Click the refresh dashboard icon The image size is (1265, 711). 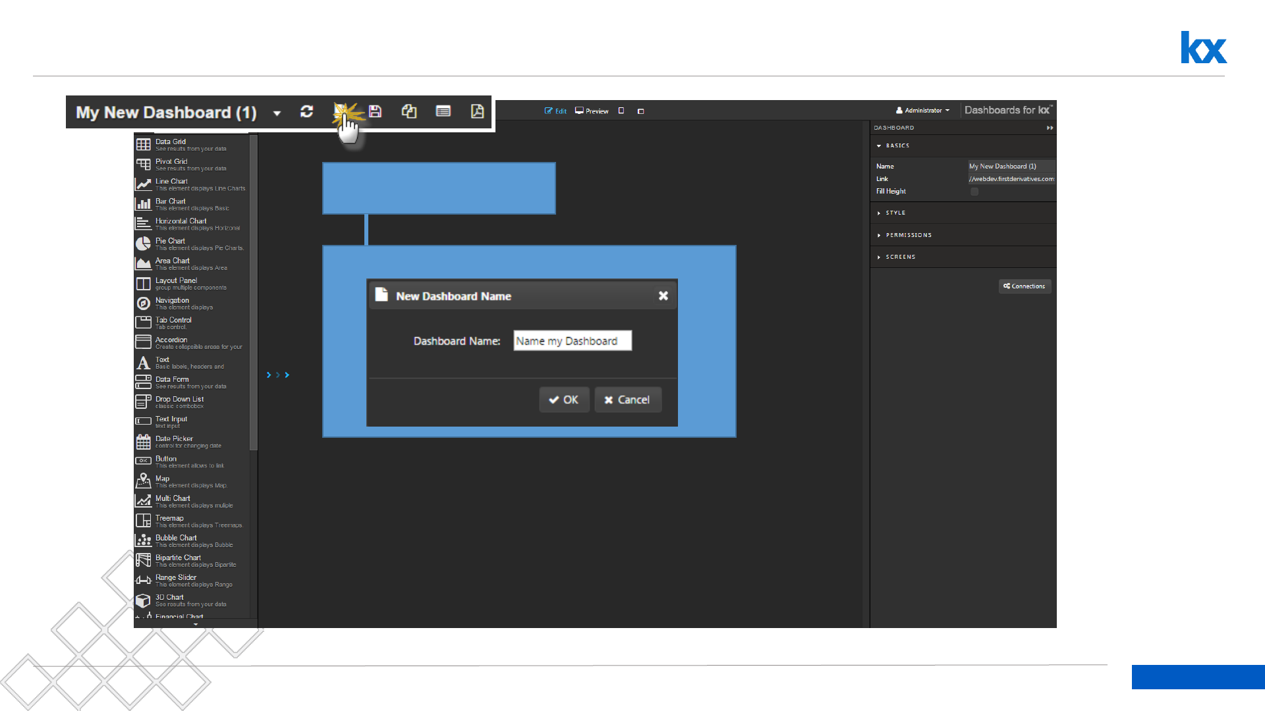306,112
